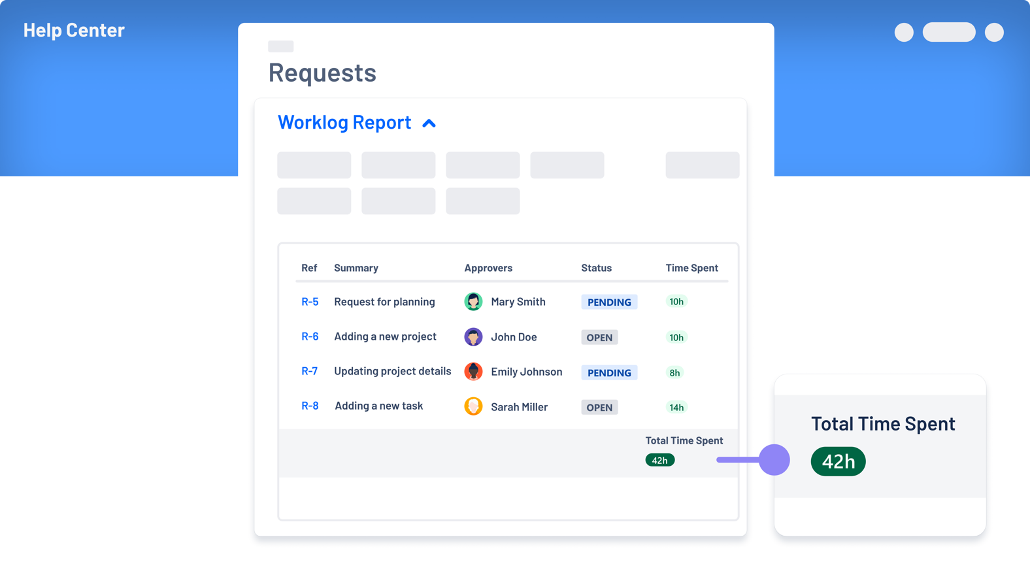
Task: Click the Help Center title
Action: (74, 30)
